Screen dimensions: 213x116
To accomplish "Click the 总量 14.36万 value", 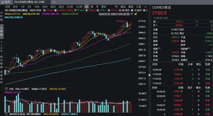I will [x=175, y=29].
